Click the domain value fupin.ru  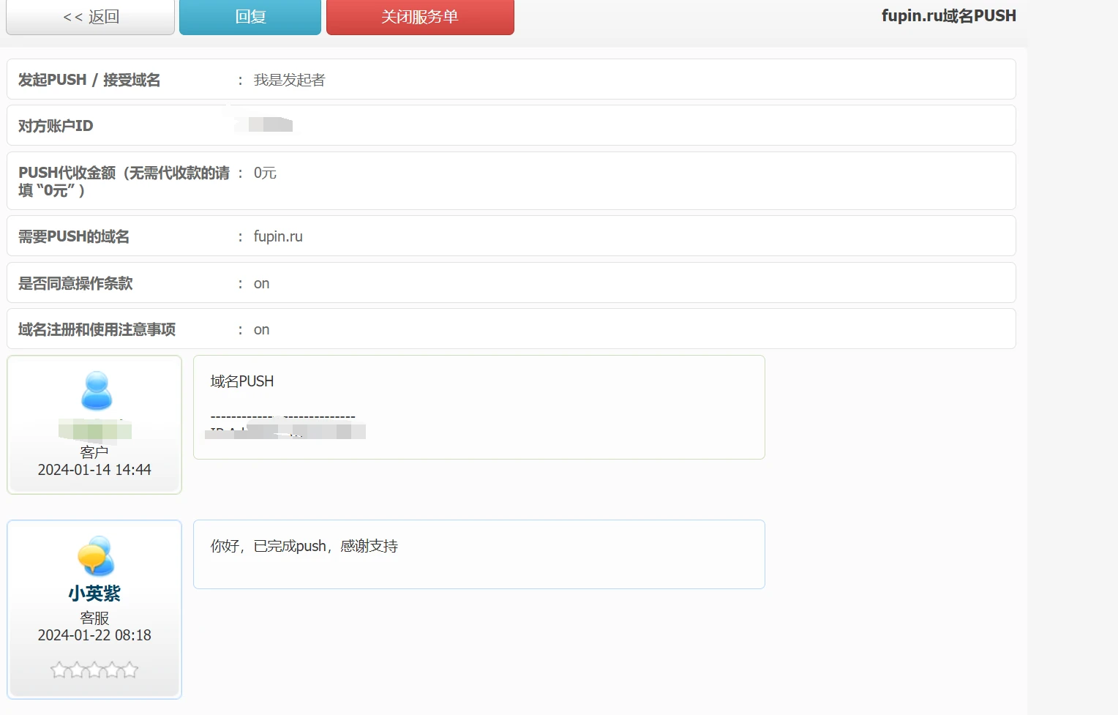(x=278, y=236)
